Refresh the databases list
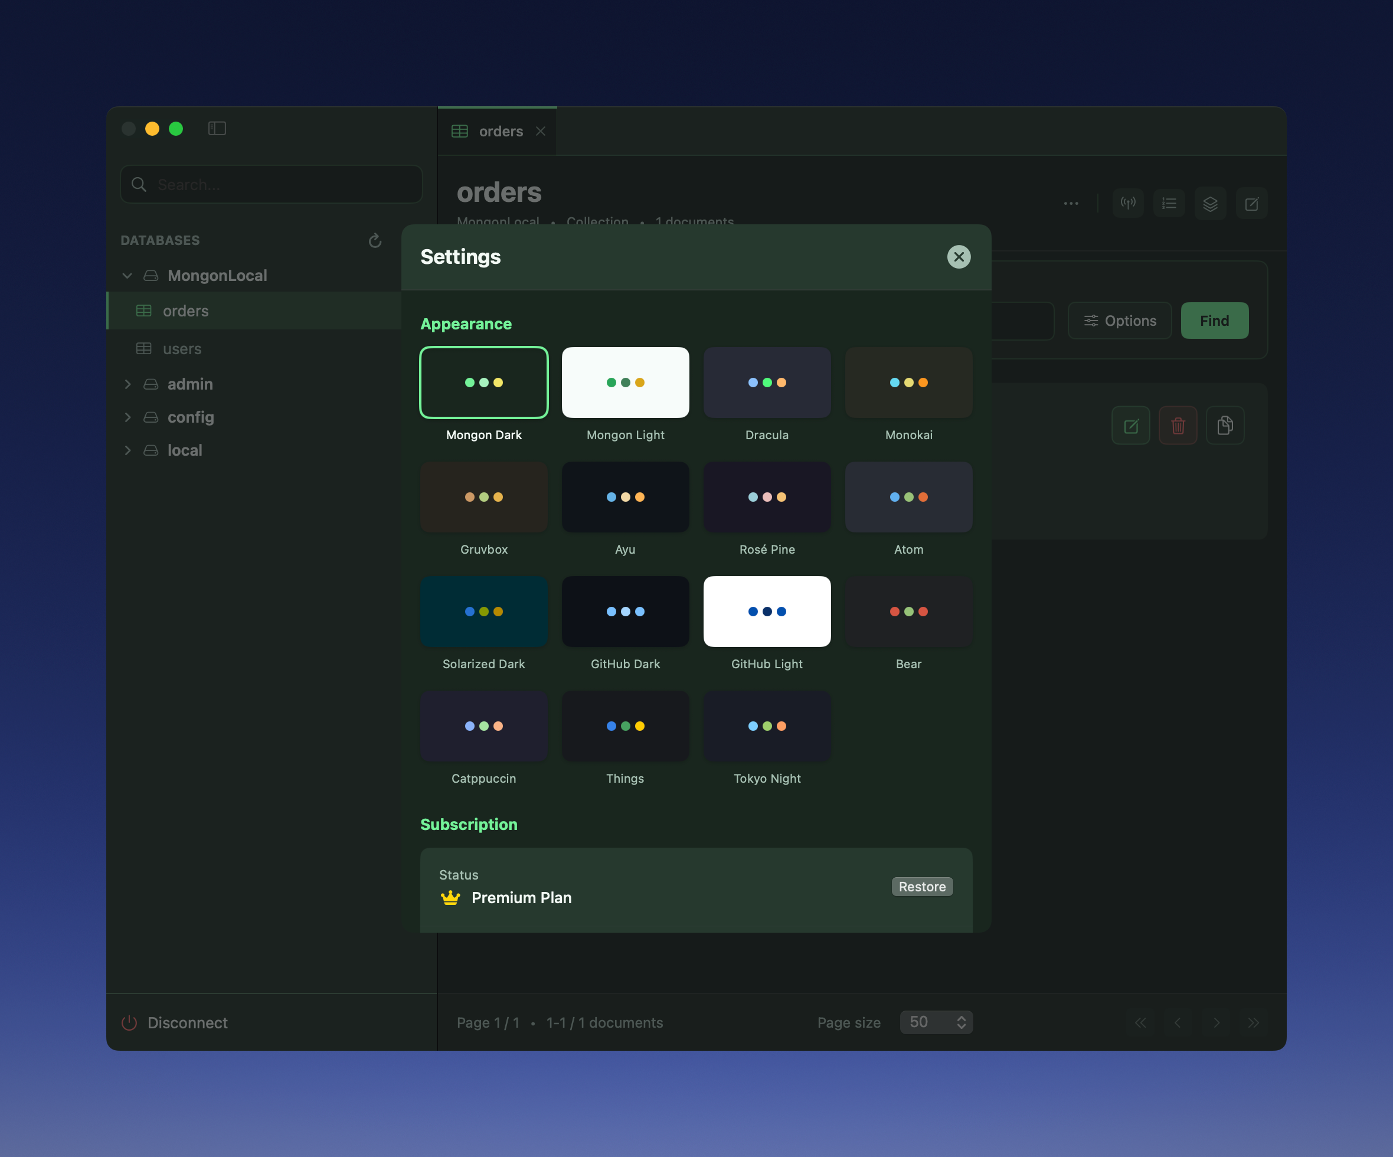1393x1157 pixels. [375, 240]
